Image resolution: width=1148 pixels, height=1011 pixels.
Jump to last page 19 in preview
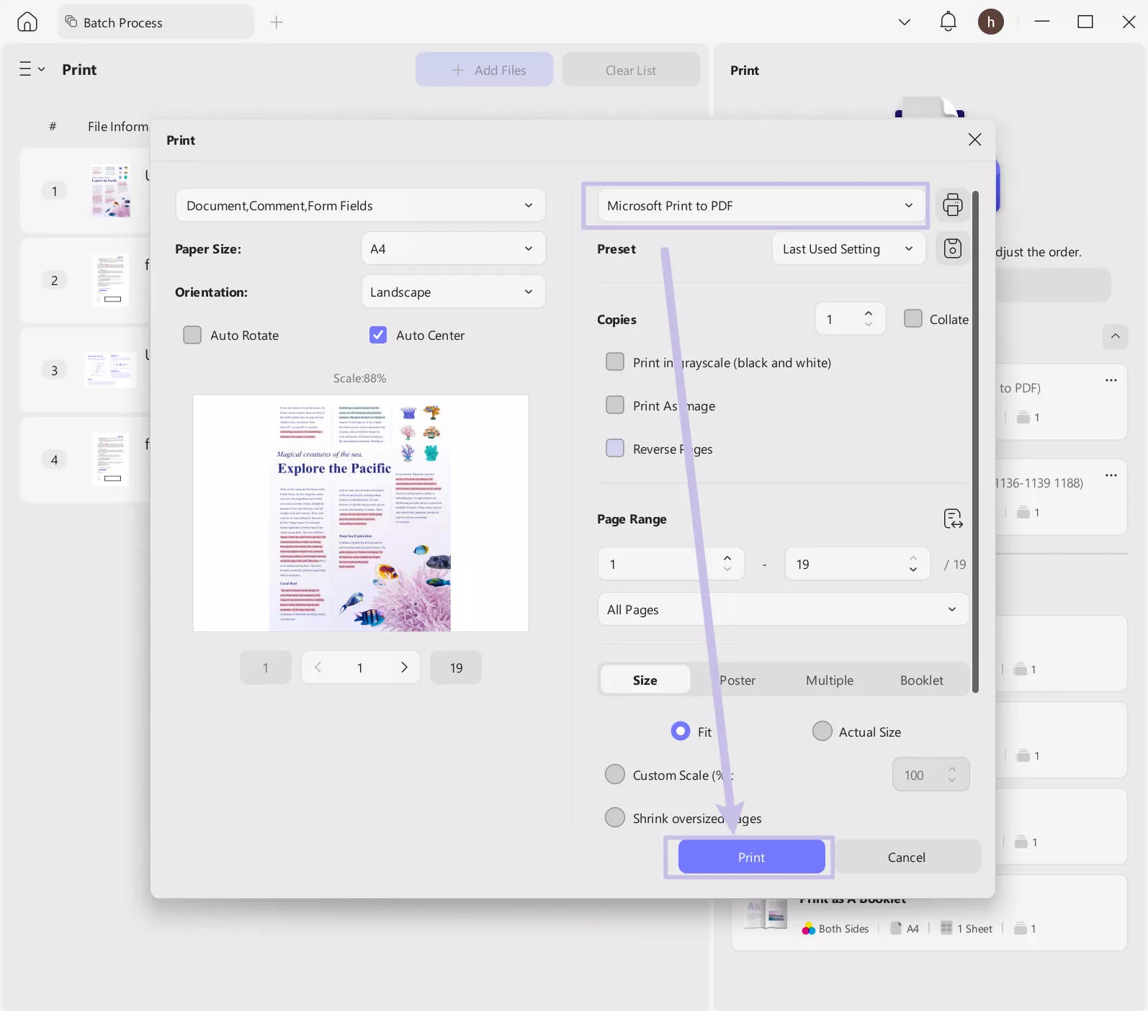point(456,668)
